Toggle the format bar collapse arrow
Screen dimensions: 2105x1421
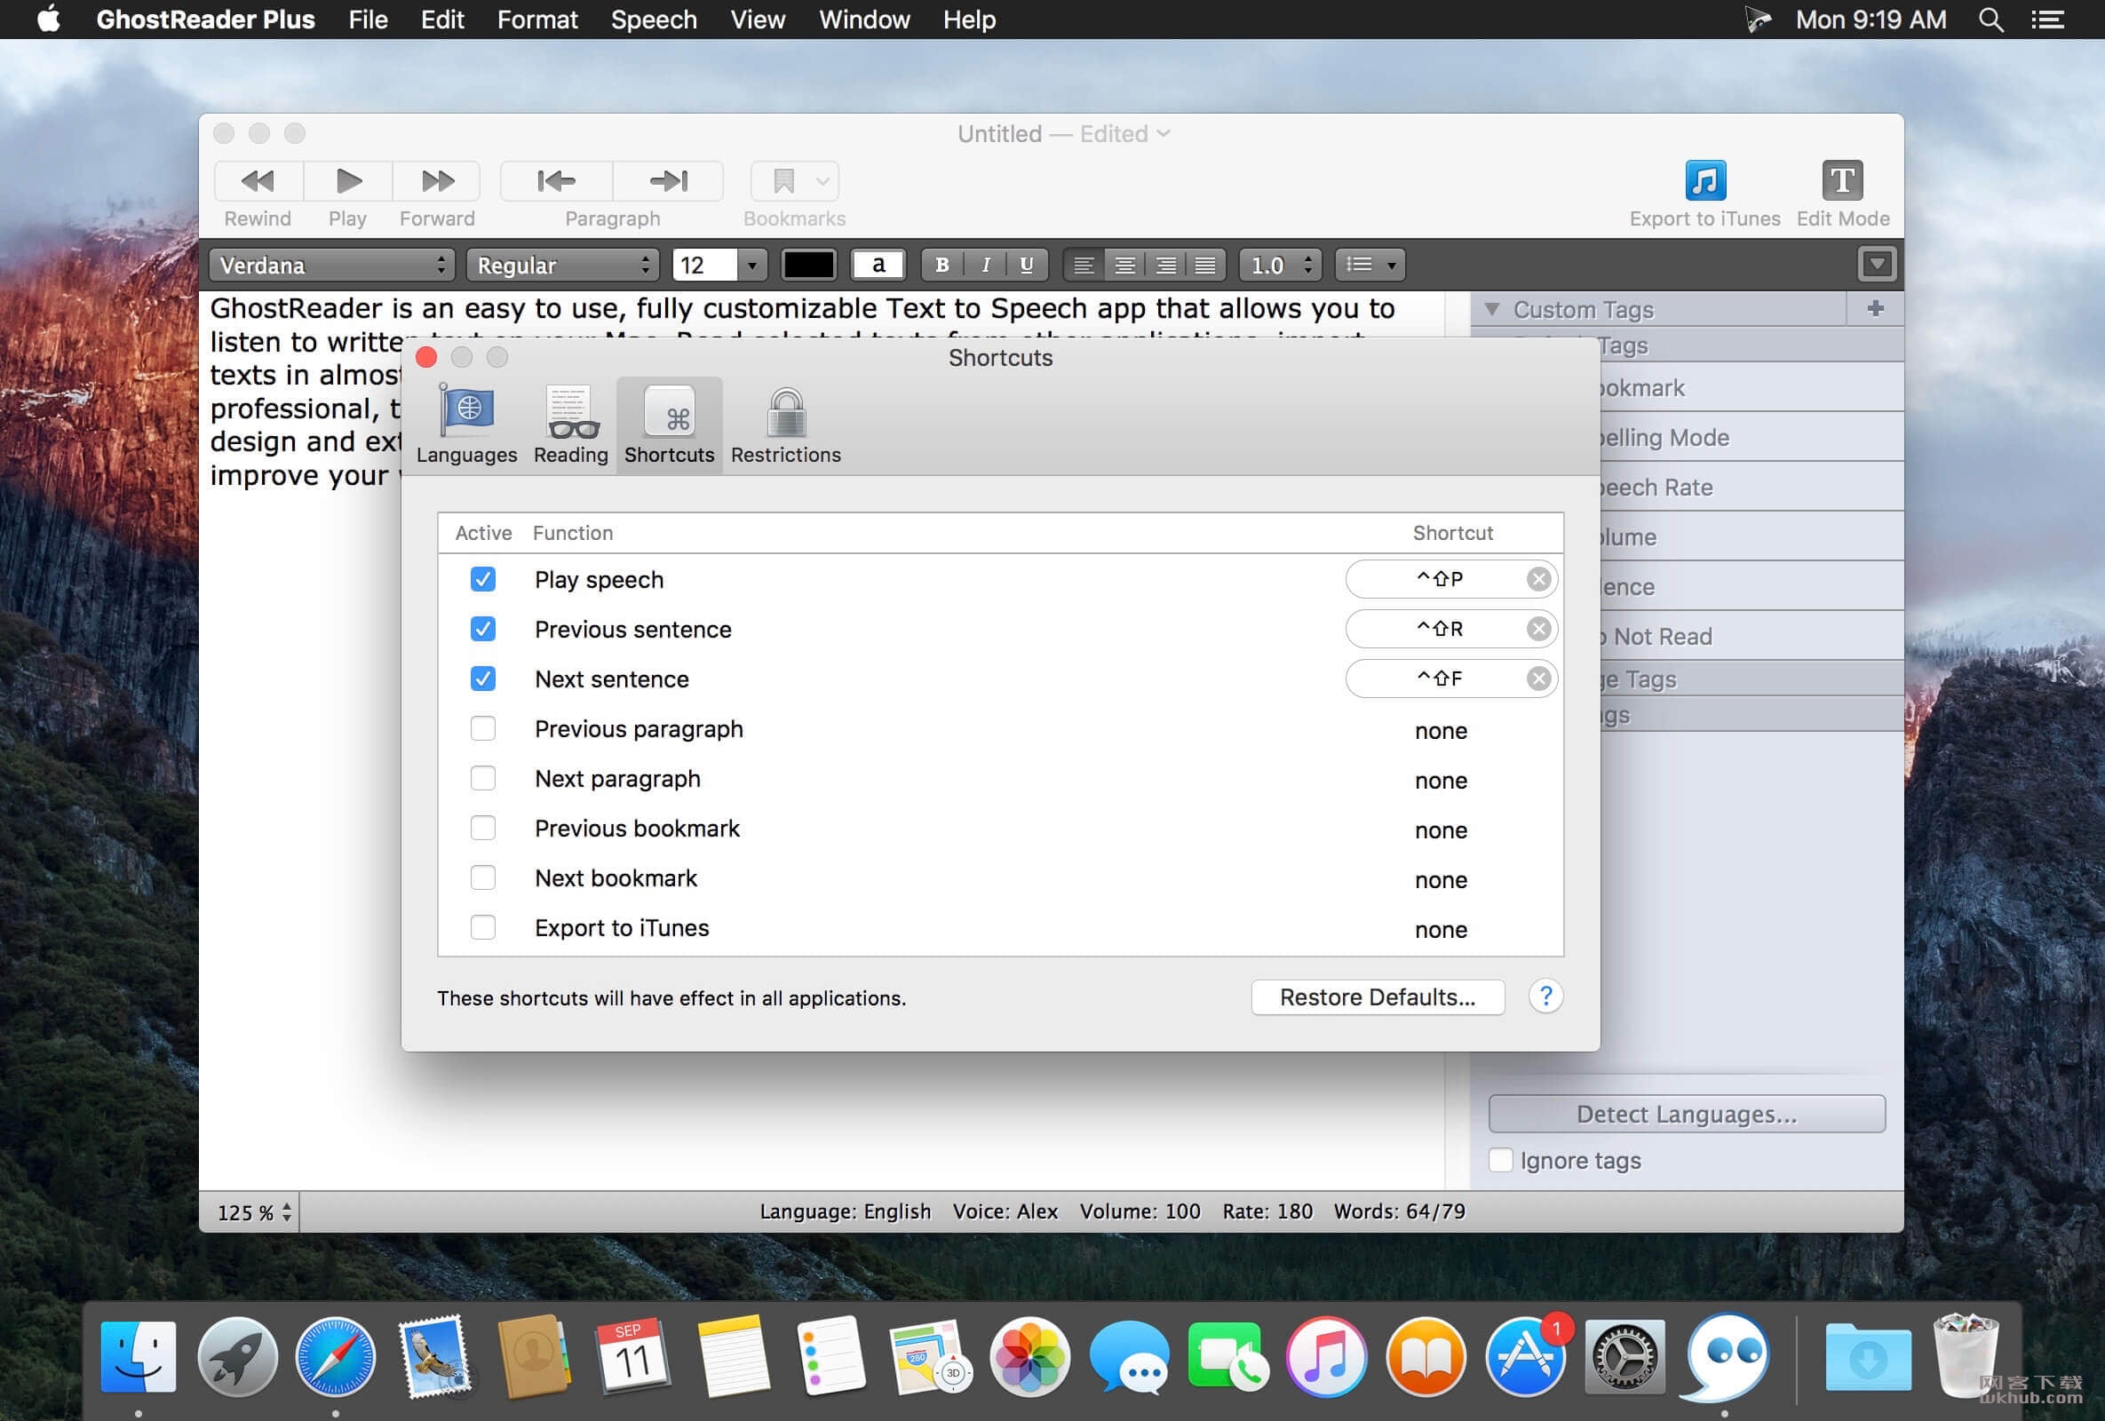click(x=1877, y=265)
